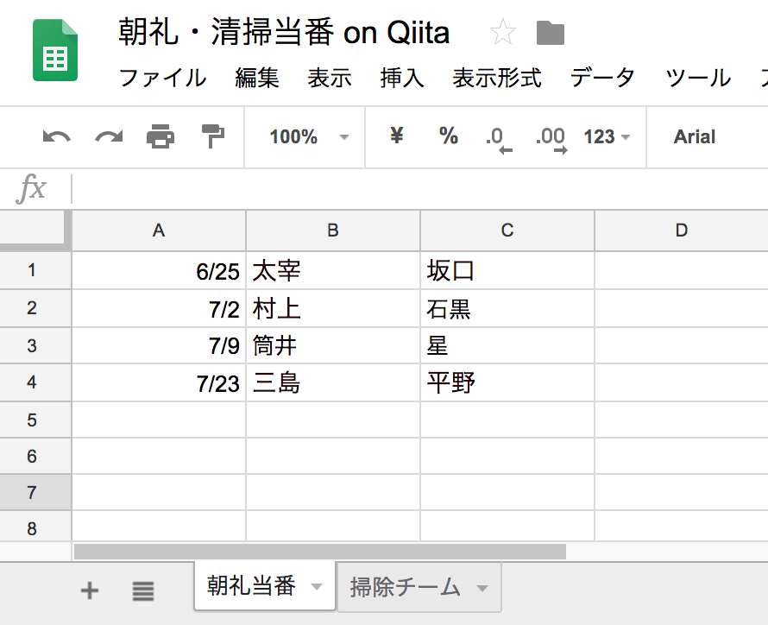Viewport: 768px width, 625px height.
Task: Open the all sheets list icon
Action: tap(142, 591)
